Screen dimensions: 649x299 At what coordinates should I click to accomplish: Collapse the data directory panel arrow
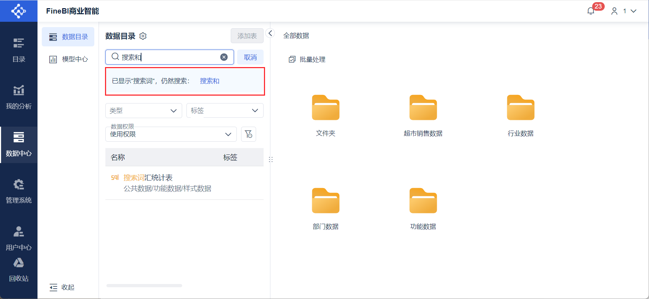pos(270,33)
